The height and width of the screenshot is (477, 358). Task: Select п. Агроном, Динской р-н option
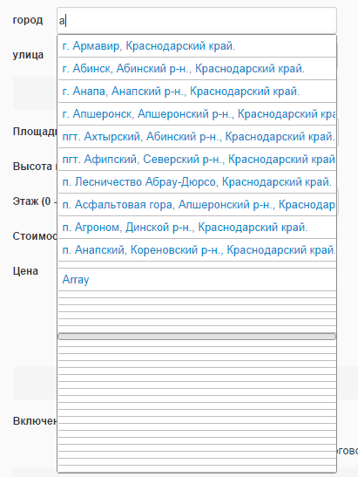(197, 228)
